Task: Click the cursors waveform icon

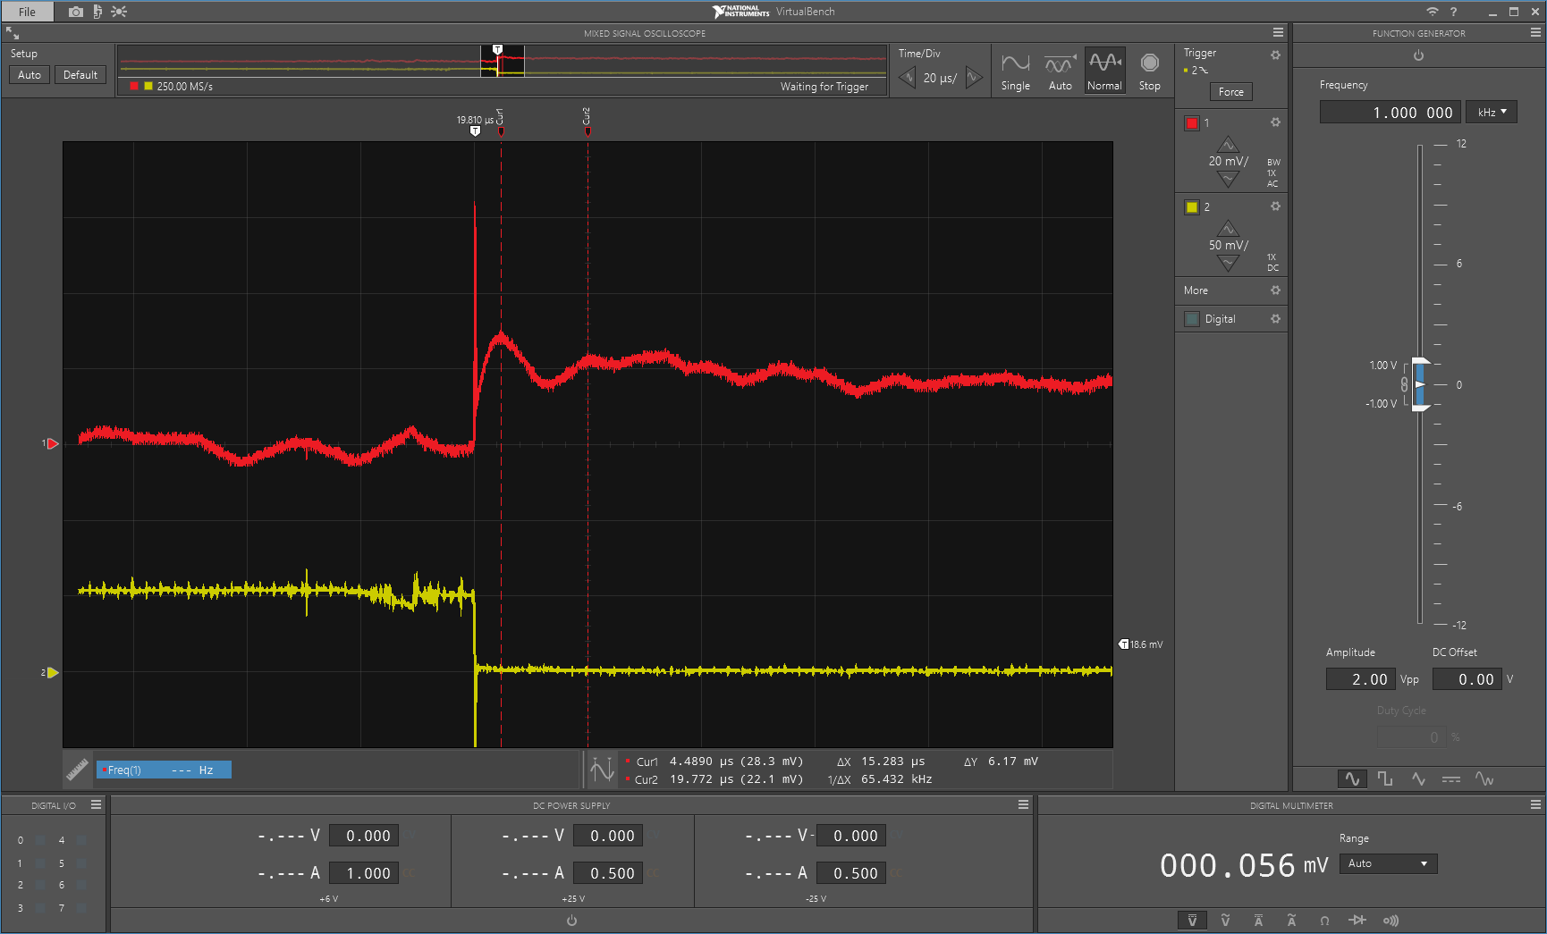Action: pyautogui.click(x=602, y=770)
